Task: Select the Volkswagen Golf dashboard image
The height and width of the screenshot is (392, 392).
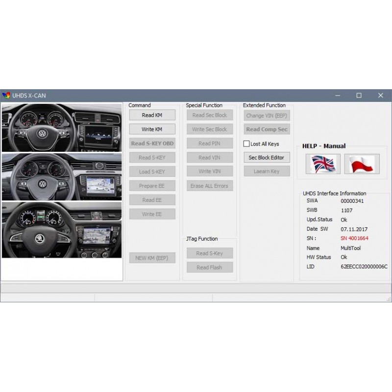Action: click(x=62, y=127)
